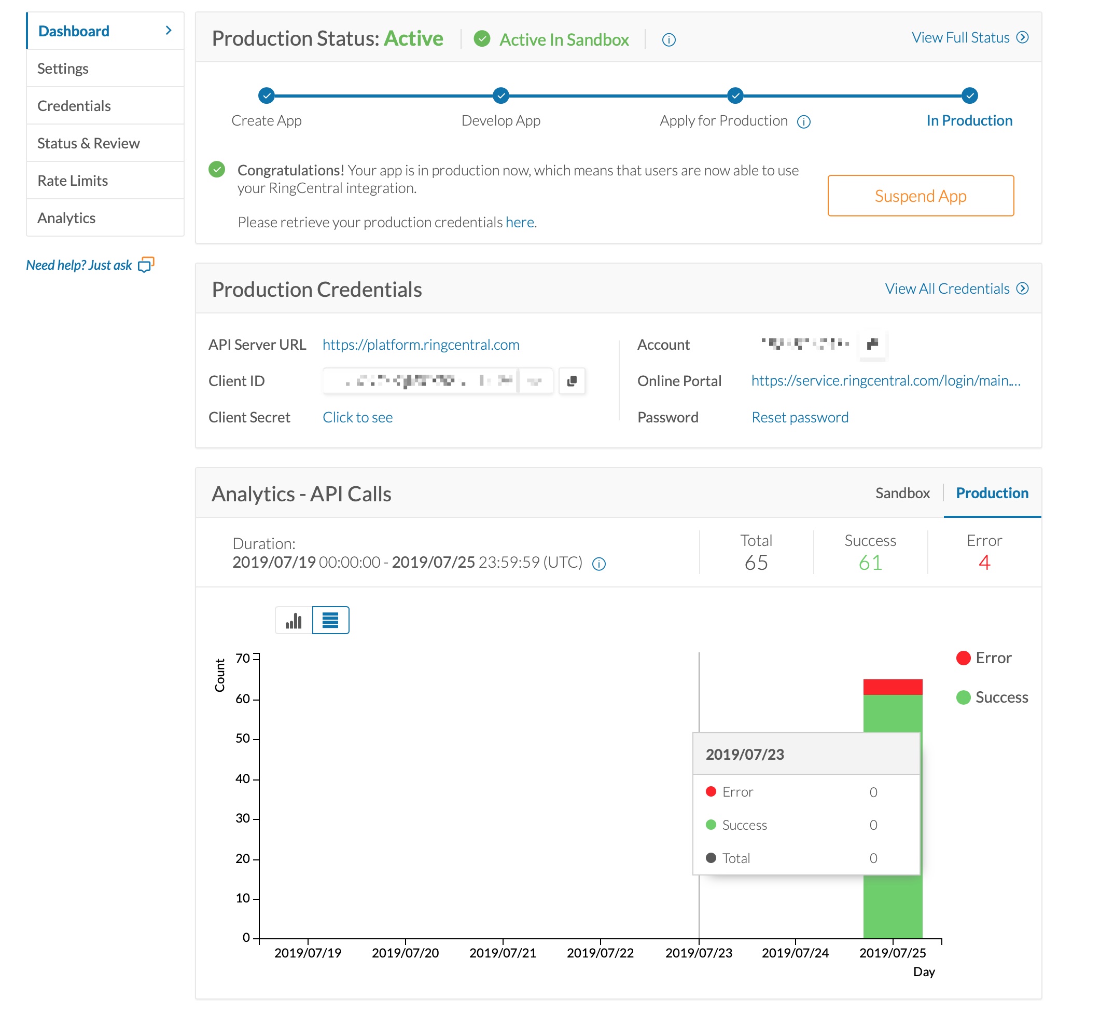This screenshot has height=1013, width=1114.
Task: Copy the Account number icon
Action: [x=872, y=345]
